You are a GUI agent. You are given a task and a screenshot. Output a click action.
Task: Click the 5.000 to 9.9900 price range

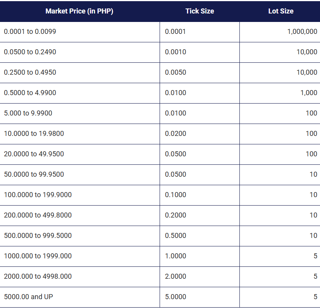pos(28,113)
